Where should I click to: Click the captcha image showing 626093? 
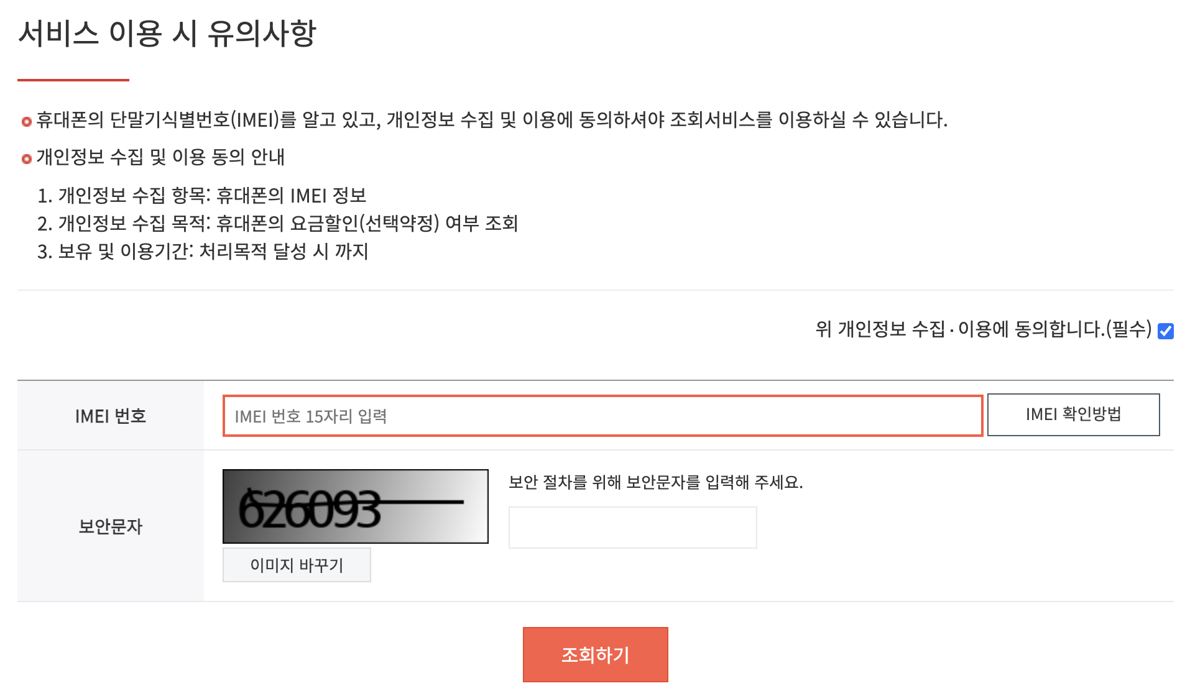(355, 506)
